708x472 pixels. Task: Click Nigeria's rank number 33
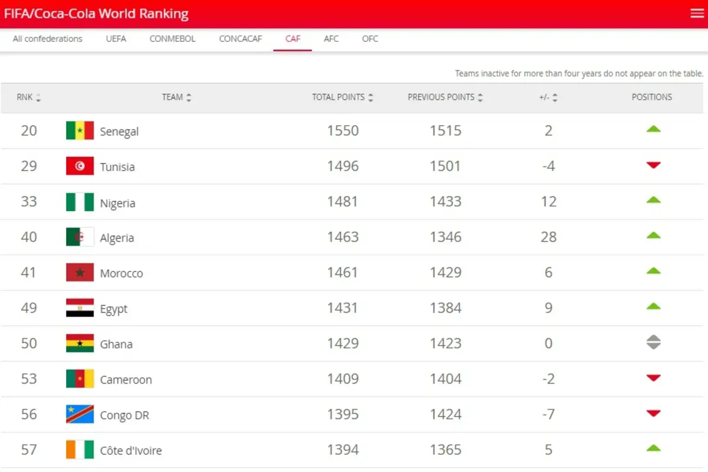[x=29, y=201]
